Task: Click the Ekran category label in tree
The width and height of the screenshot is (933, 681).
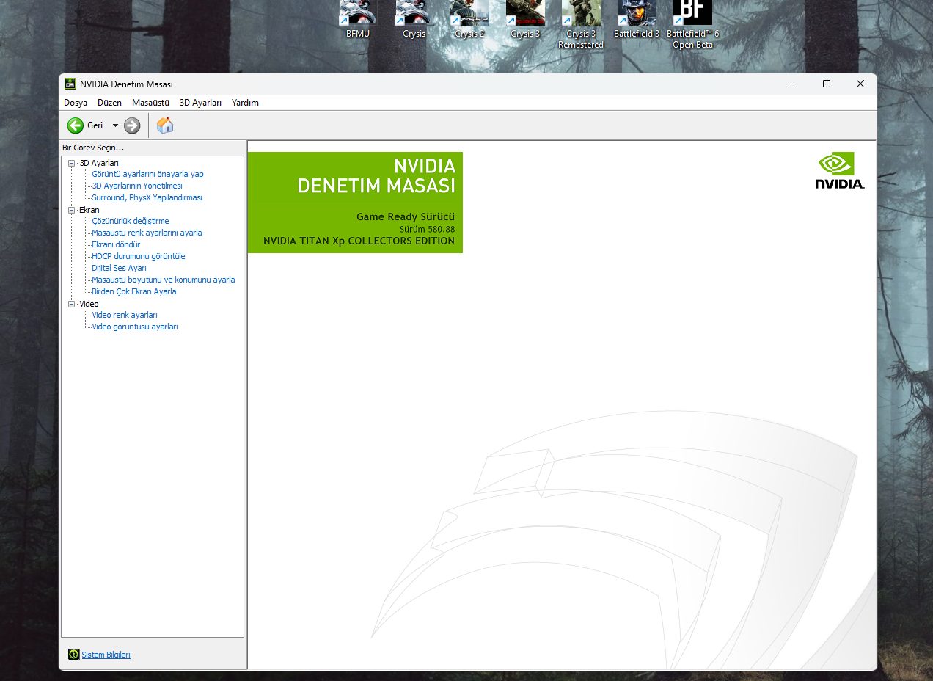Action: tap(89, 210)
